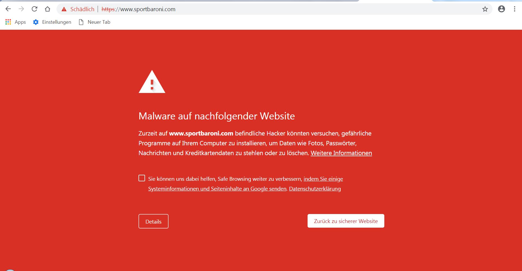This screenshot has height=271, width=522.
Task: Enable the Safe Browsing reporting checkbox
Action: pyautogui.click(x=142, y=178)
